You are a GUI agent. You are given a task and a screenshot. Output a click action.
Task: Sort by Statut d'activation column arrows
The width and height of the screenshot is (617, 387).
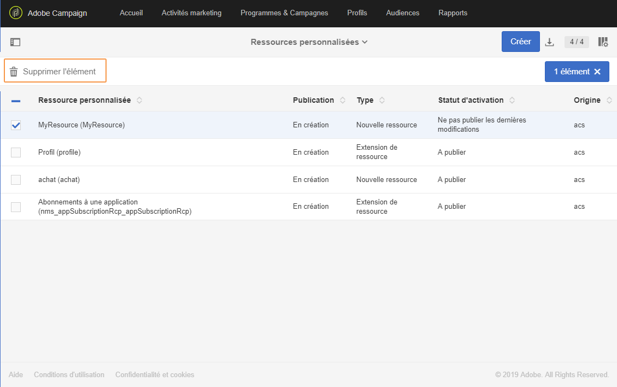(x=512, y=101)
